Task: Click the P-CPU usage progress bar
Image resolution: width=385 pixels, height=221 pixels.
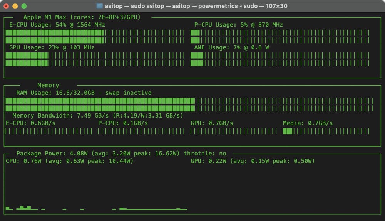Action: pos(280,36)
